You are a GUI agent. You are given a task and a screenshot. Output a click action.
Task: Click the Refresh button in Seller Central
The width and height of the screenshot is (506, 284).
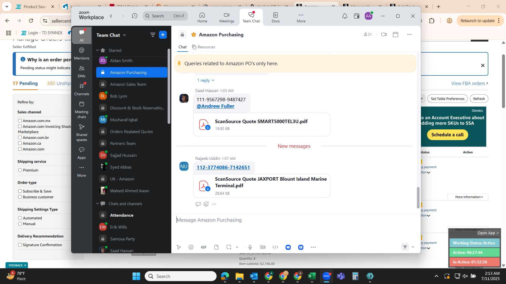click(x=479, y=99)
